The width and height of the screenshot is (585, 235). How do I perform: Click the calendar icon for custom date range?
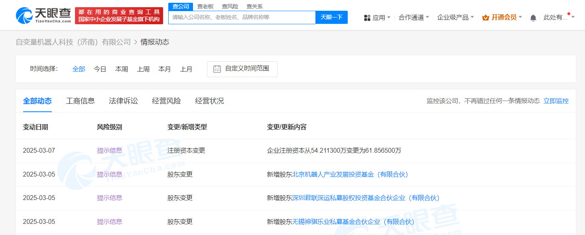(217, 69)
